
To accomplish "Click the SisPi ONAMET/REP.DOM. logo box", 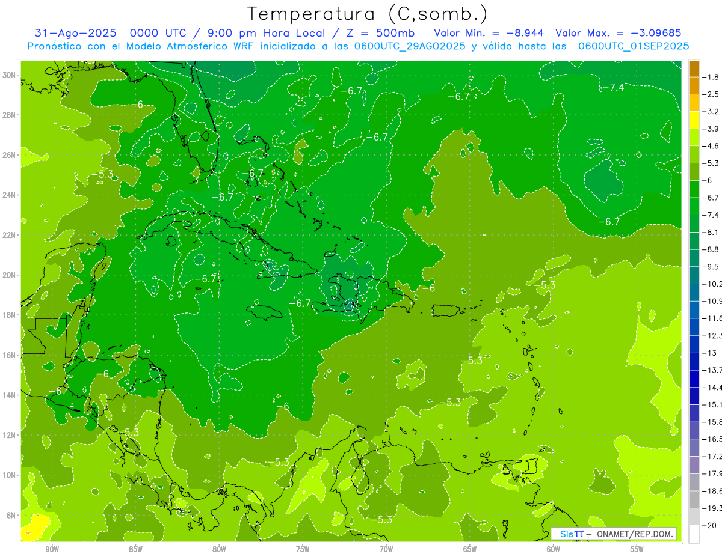I will (614, 534).
